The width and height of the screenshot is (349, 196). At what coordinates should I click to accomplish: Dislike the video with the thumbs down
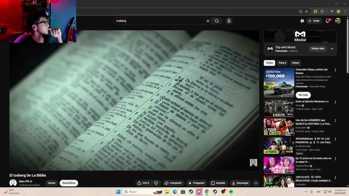pos(156,183)
